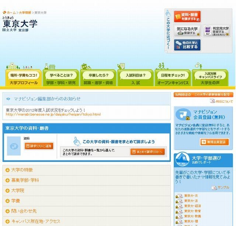This screenshot has width=236, height=226.
Task: Click the orange 資料・願書を請求する button
Action: pyautogui.click(x=187, y=17)
